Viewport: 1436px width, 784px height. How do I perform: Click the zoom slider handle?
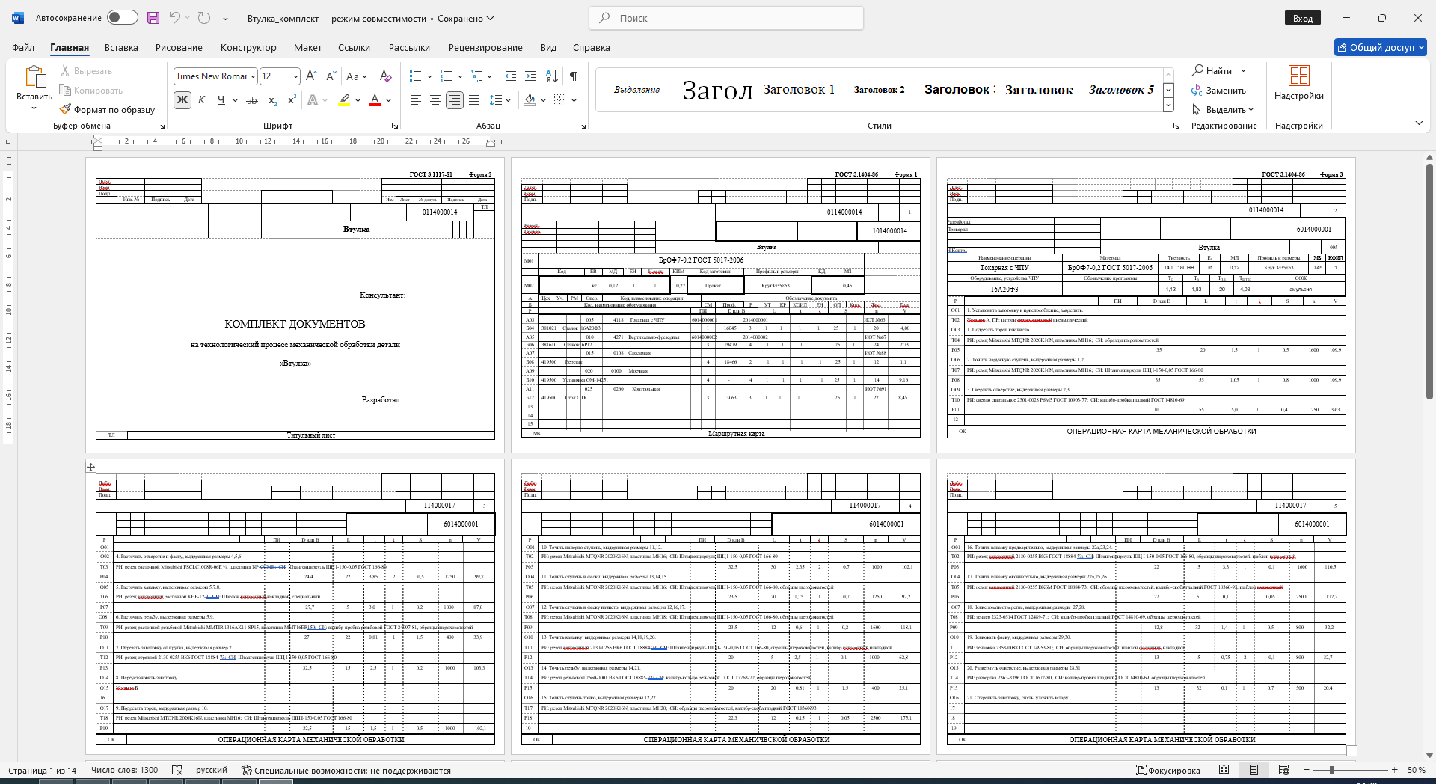pos(1331,770)
